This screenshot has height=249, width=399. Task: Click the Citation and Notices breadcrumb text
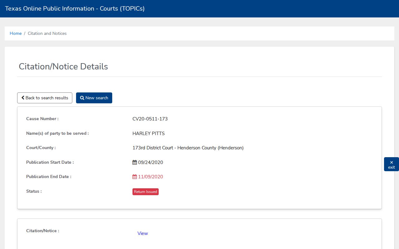click(x=47, y=33)
